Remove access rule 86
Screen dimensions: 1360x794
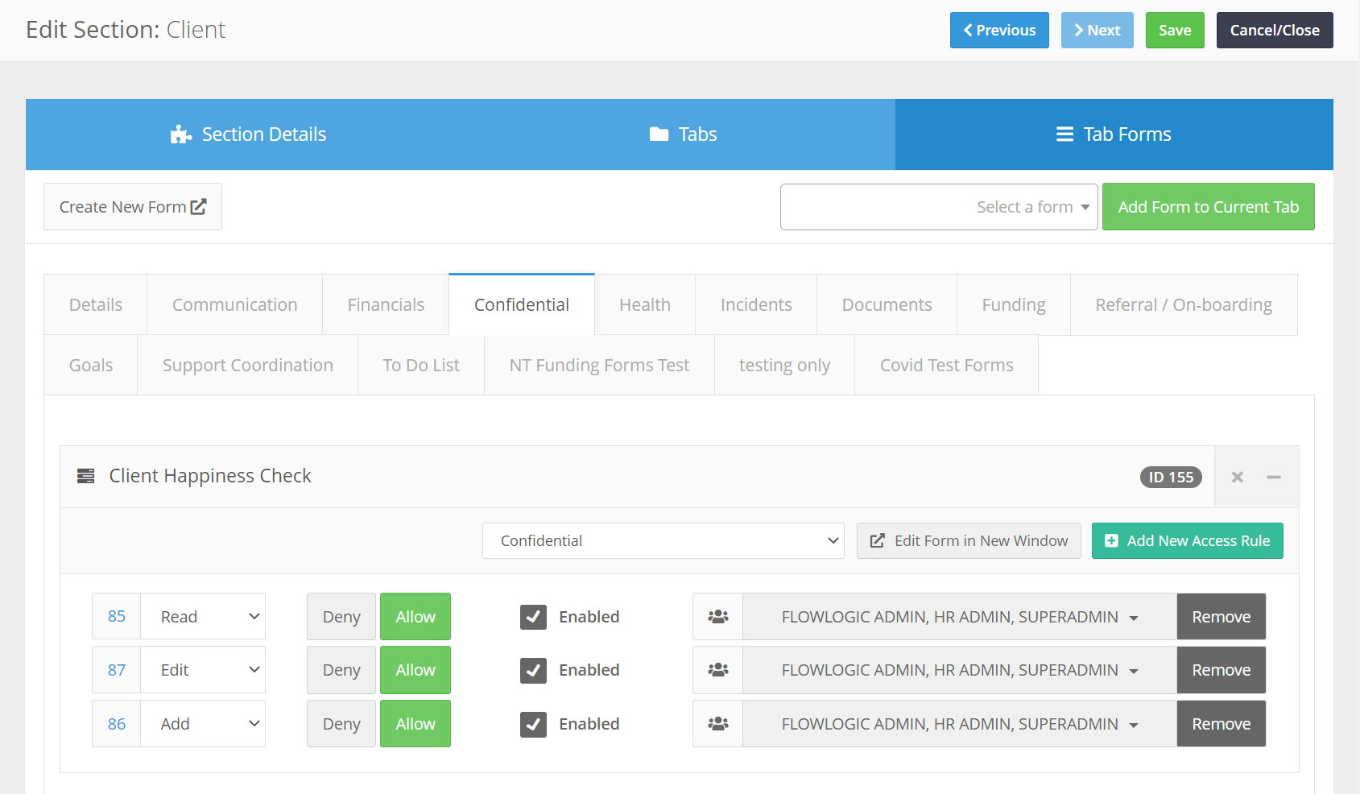[1222, 724]
